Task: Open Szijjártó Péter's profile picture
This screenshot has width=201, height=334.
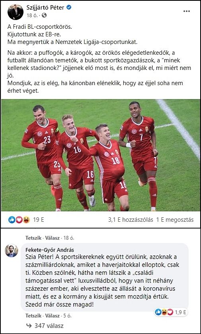Action: coord(16,12)
